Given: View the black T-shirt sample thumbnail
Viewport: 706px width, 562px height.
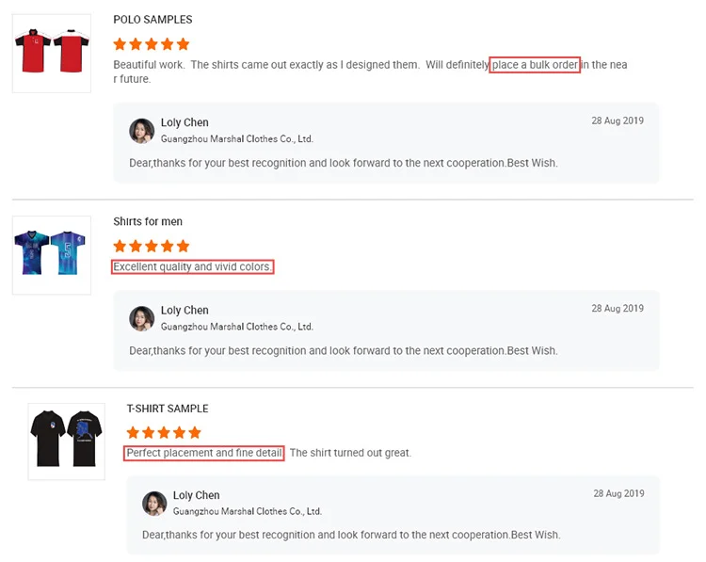Looking at the screenshot, I should click(65, 440).
